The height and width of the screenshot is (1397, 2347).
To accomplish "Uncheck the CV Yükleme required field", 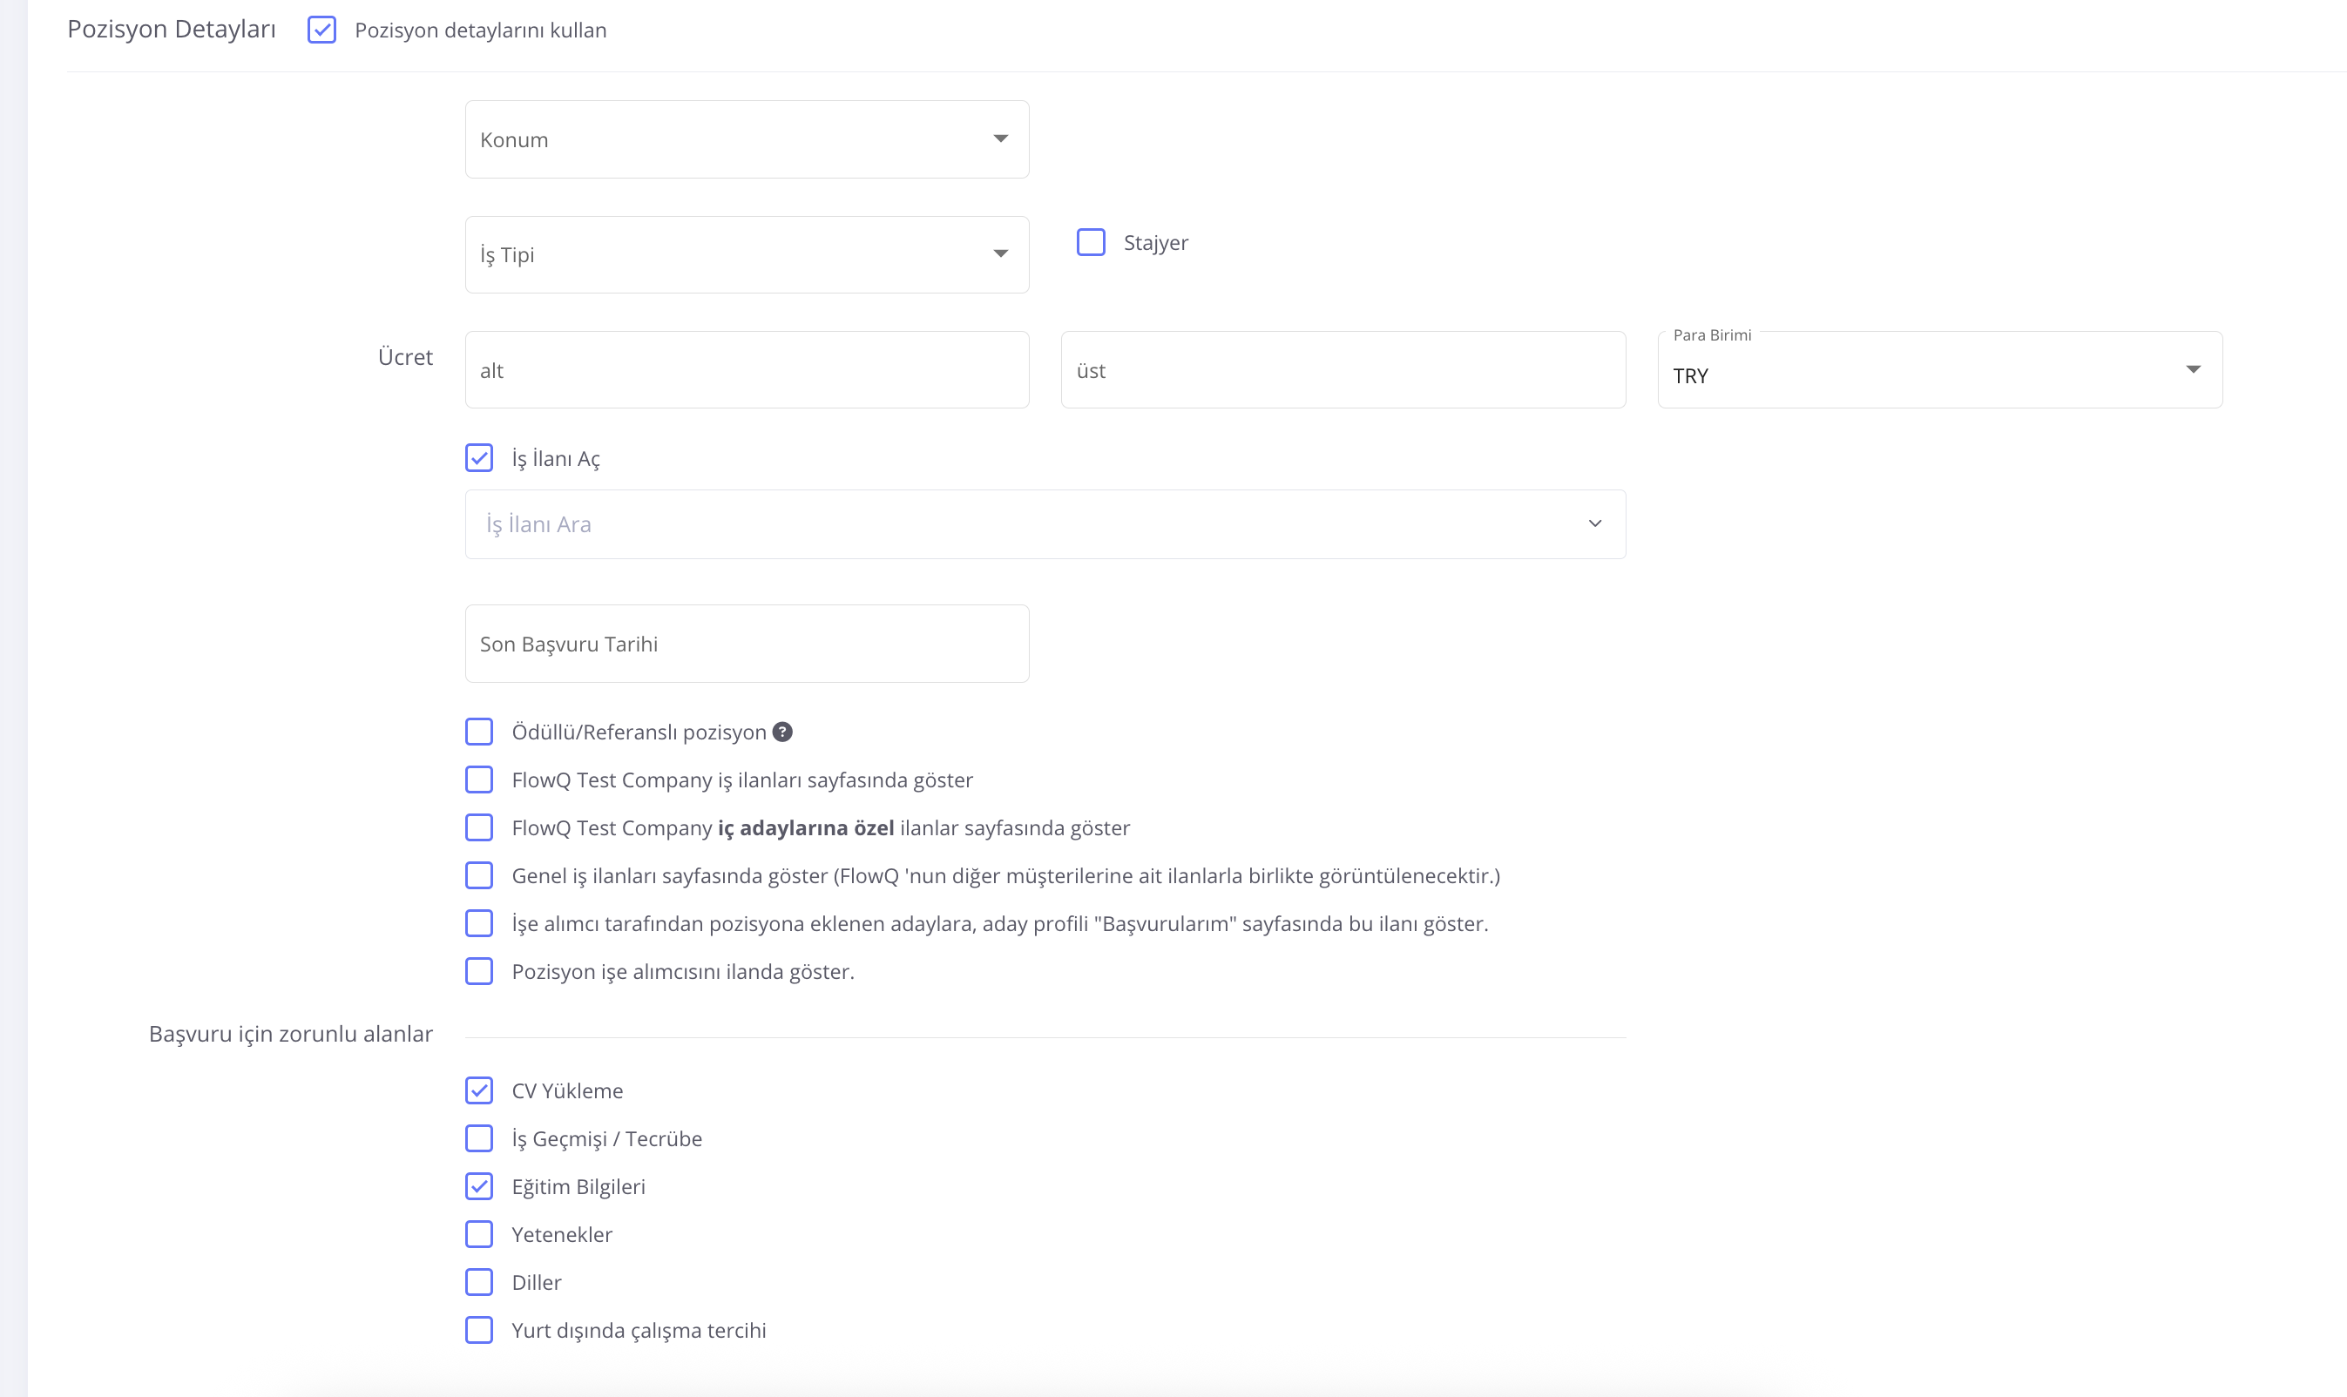I will tap(479, 1090).
